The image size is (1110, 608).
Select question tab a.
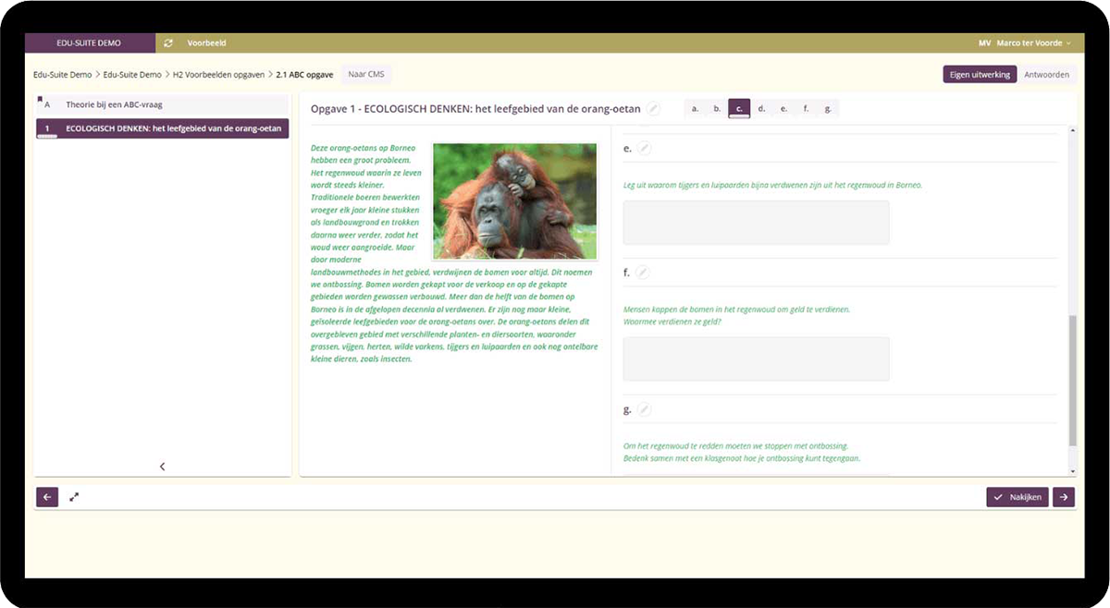coord(695,109)
